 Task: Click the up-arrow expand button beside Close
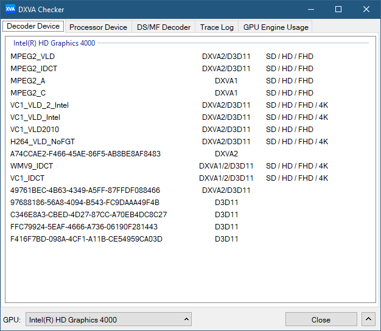368,319
